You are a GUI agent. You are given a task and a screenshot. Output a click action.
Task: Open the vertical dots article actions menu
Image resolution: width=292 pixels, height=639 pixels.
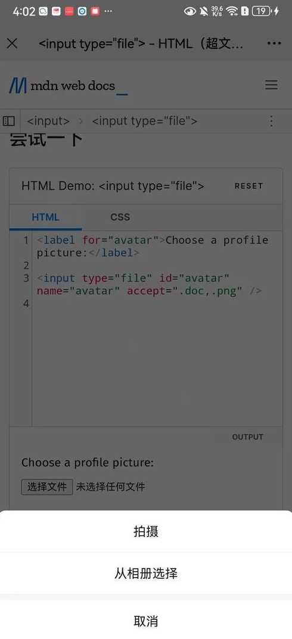click(x=271, y=121)
